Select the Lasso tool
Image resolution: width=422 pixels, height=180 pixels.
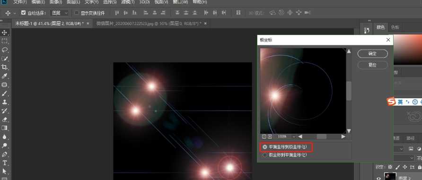point(5,50)
